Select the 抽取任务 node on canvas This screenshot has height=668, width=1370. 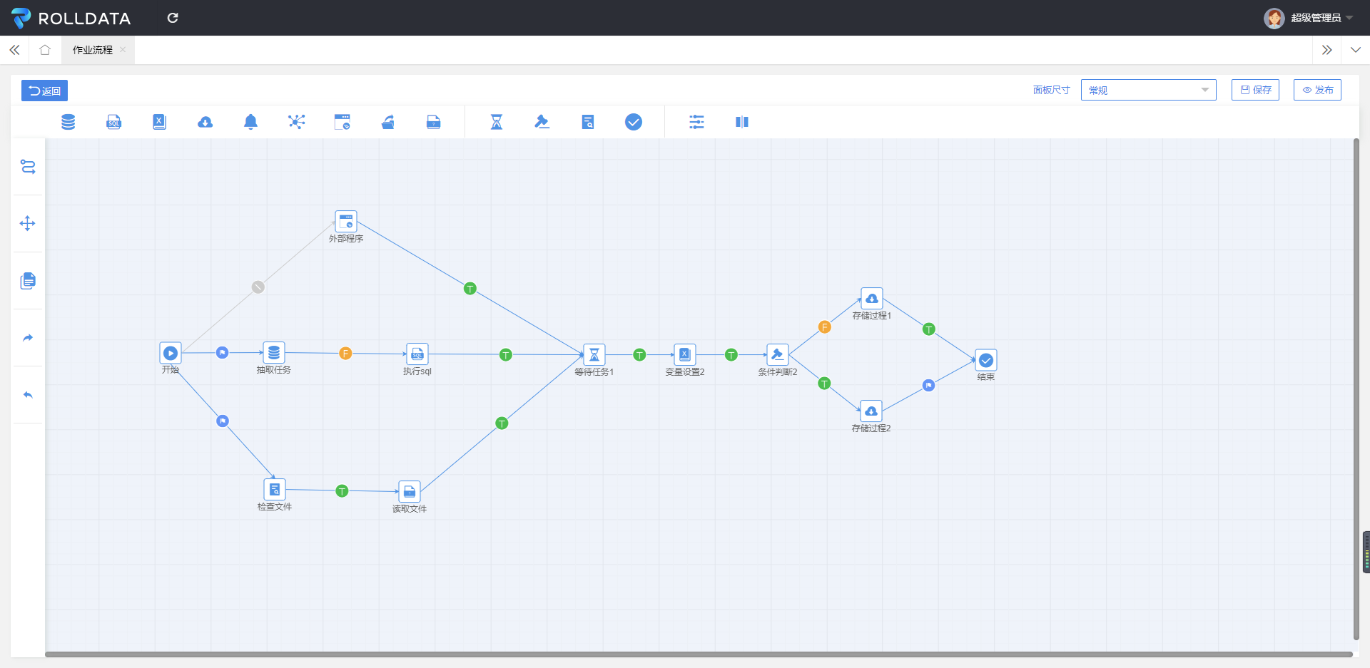pos(274,352)
